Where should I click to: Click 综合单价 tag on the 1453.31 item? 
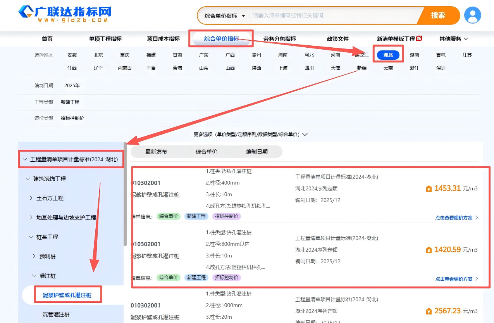coord(169,216)
